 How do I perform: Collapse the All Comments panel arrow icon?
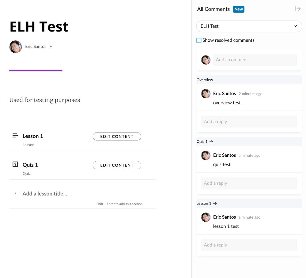click(297, 9)
